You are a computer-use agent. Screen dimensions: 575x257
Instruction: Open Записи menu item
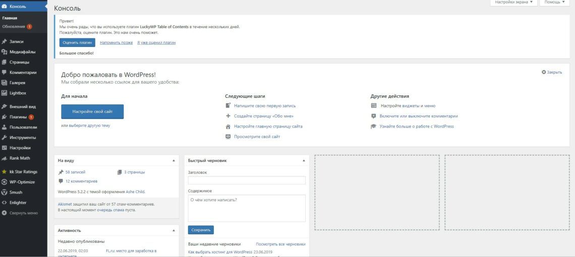24,42
